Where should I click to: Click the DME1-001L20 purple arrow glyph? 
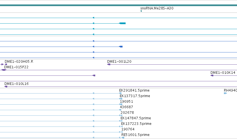pos(109,64)
